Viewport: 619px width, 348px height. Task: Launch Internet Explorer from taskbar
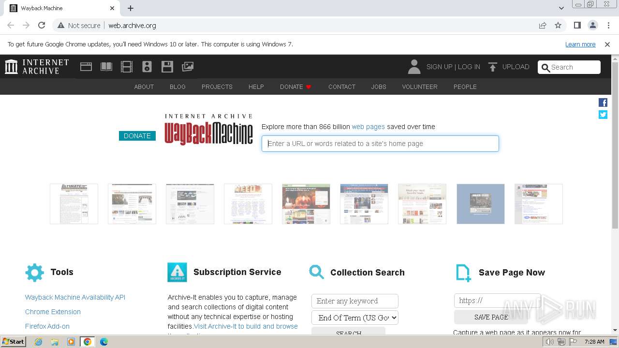tap(39, 342)
